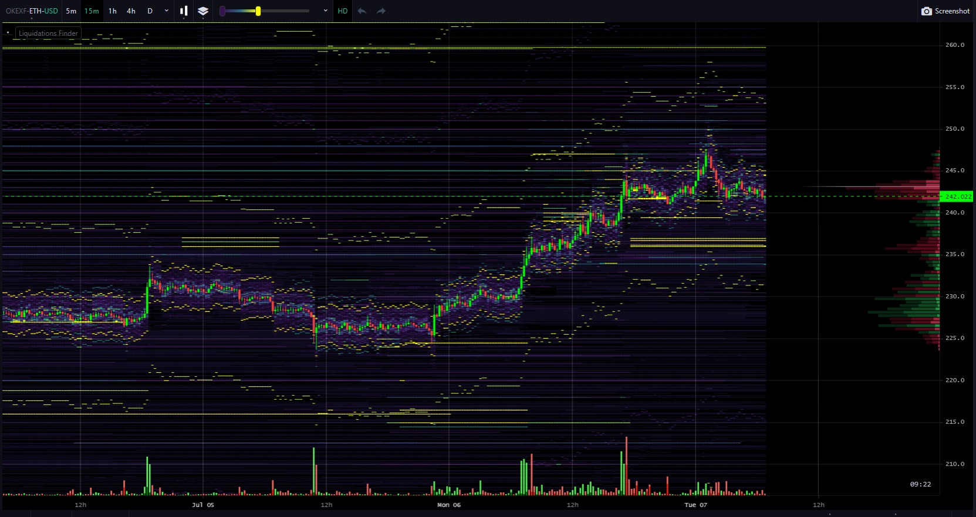Choose the 4h timeframe
This screenshot has height=517, width=976.
coord(131,11)
